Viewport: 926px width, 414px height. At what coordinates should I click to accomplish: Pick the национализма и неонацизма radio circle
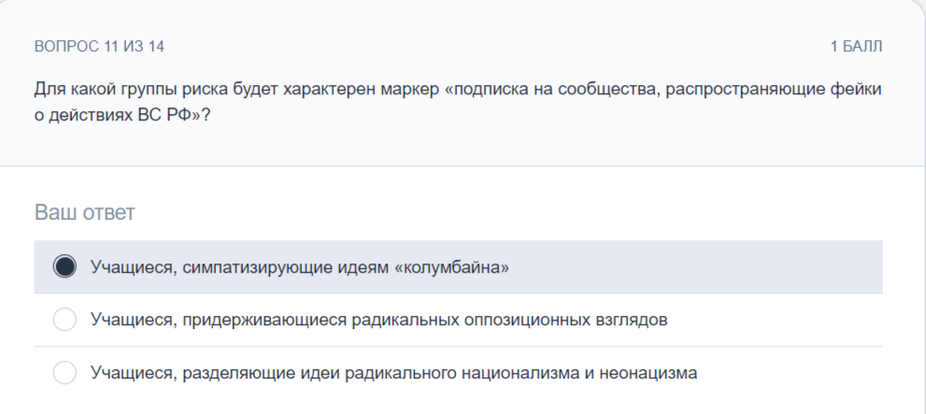pos(64,373)
